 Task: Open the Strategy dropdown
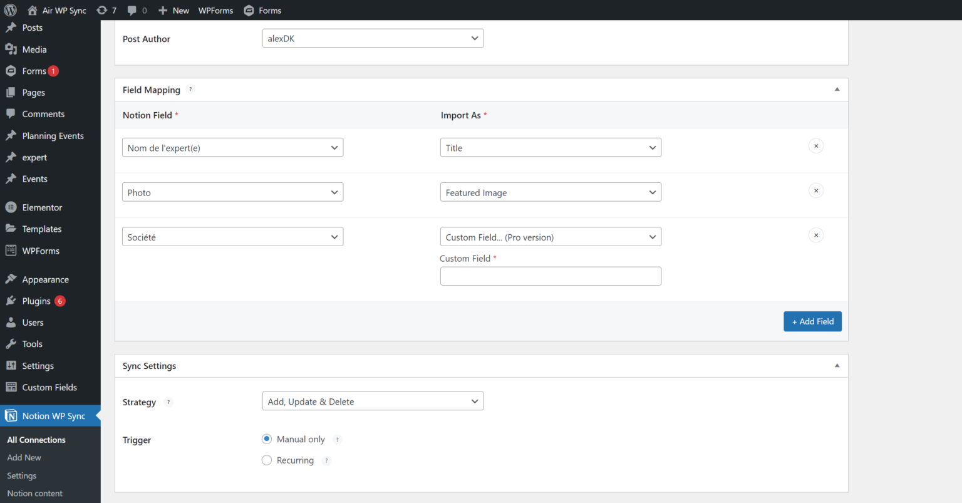[373, 402]
